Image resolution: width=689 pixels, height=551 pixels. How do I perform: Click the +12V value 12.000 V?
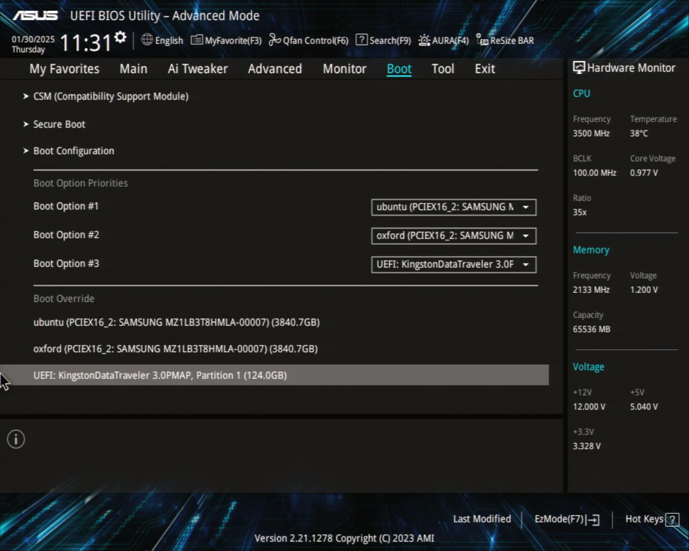[589, 406]
